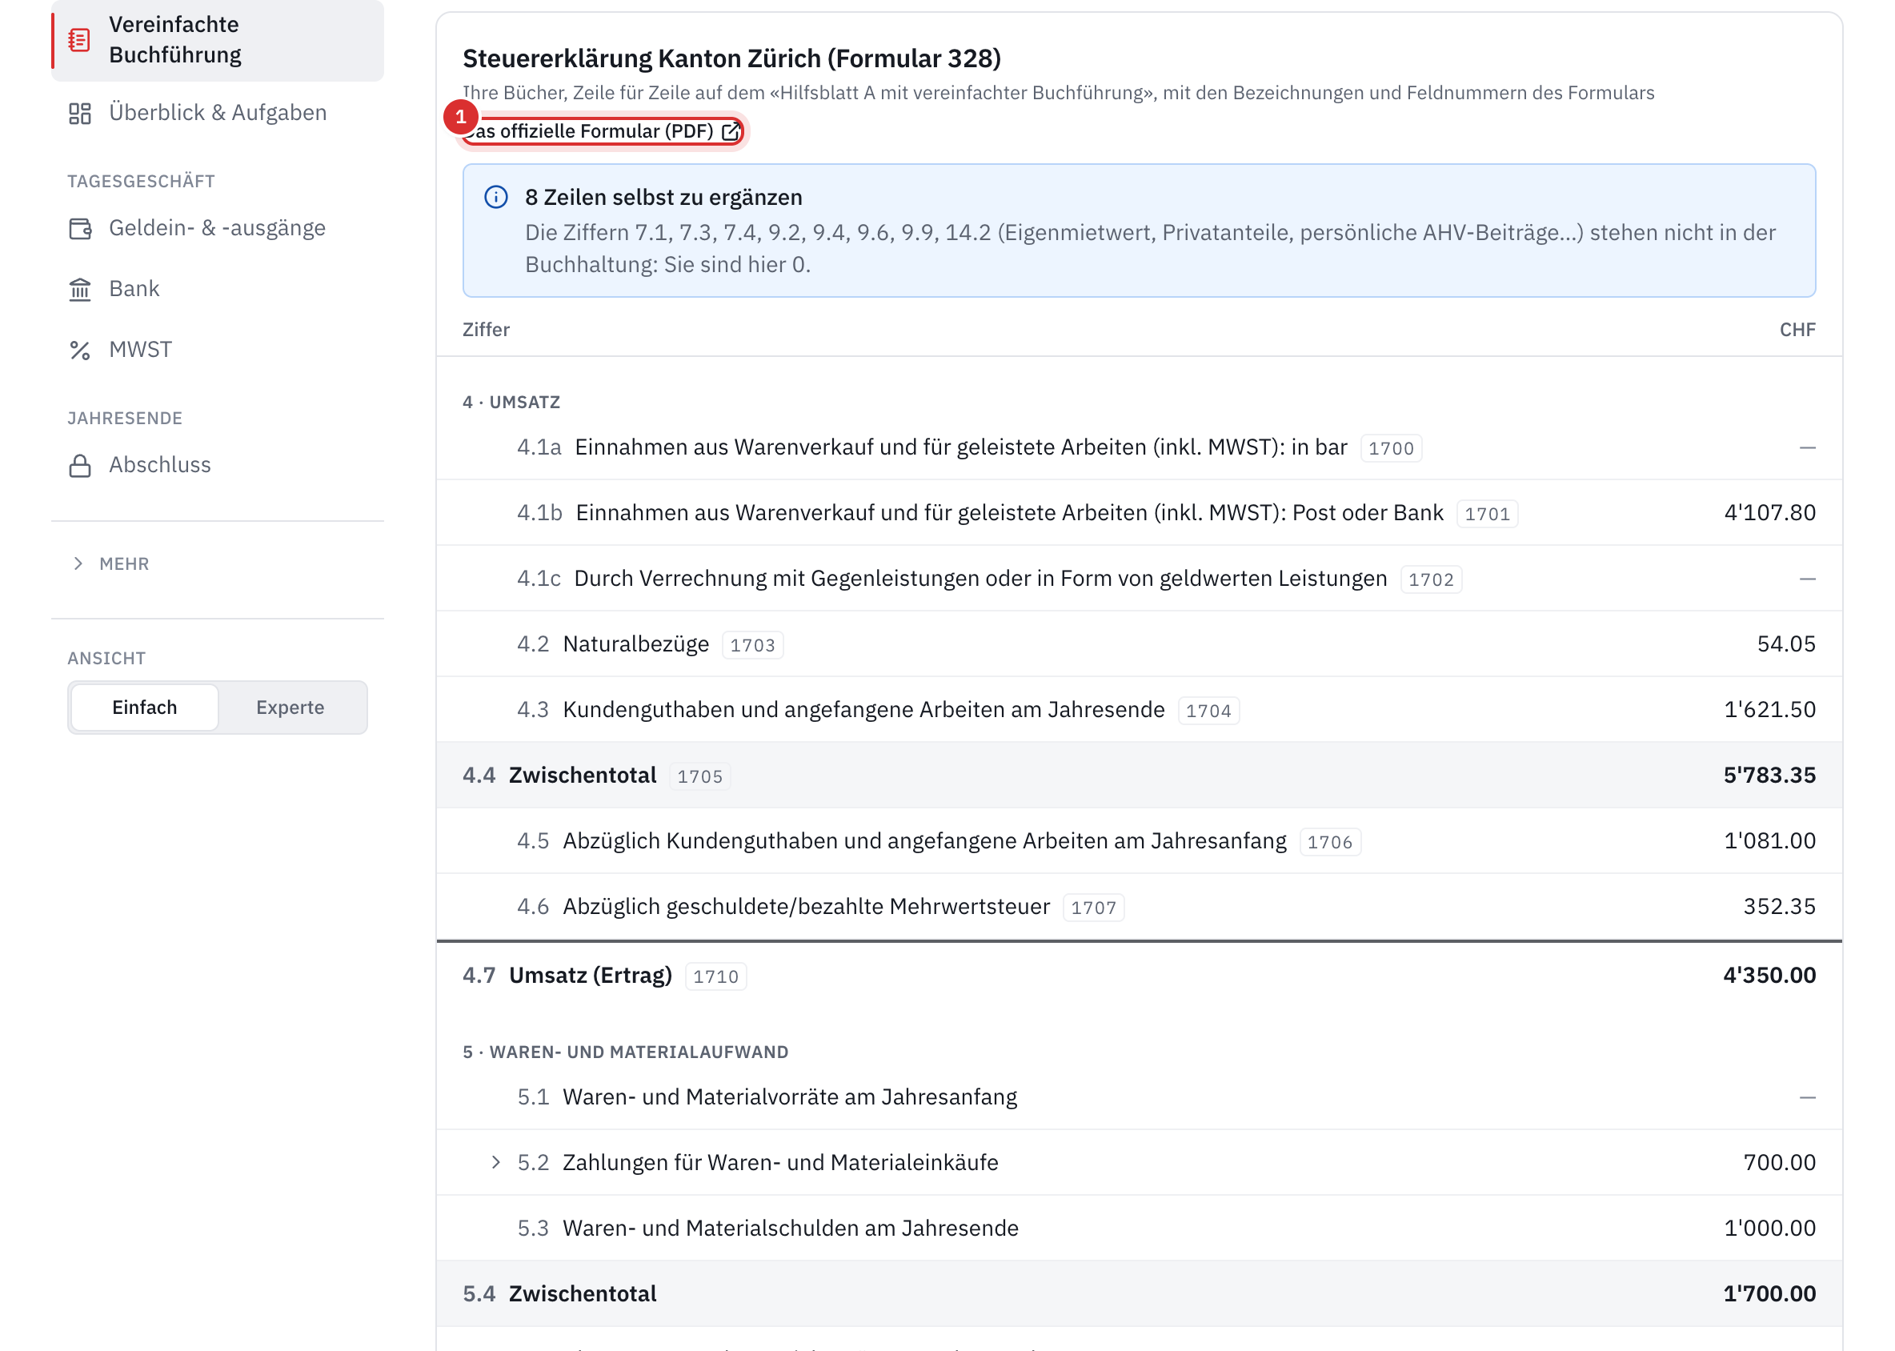Image resolution: width=1895 pixels, height=1351 pixels.
Task: Click the field number badge 1706
Action: 1329,842
